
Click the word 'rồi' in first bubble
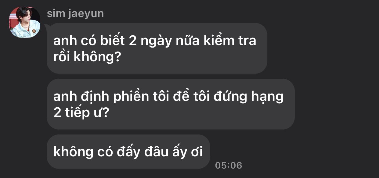tap(62, 57)
